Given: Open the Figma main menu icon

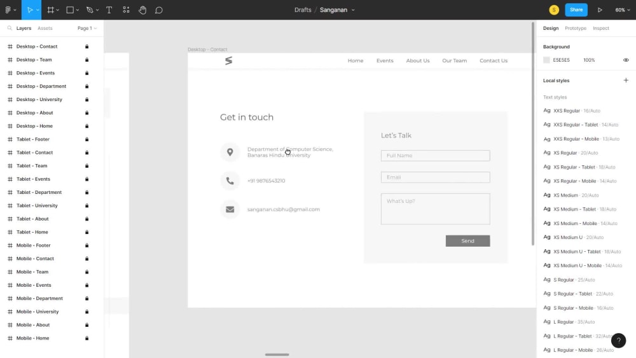Looking at the screenshot, I should click(8, 10).
